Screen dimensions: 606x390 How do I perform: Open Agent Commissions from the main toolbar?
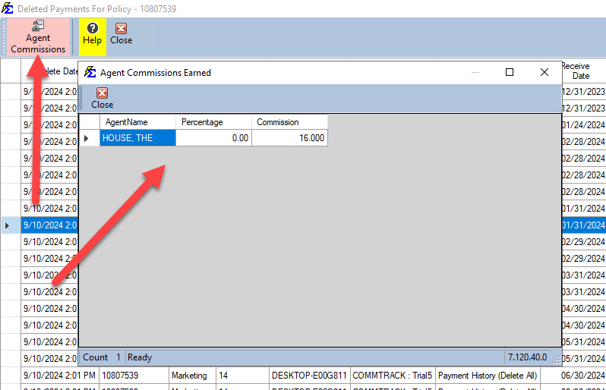[x=38, y=37]
